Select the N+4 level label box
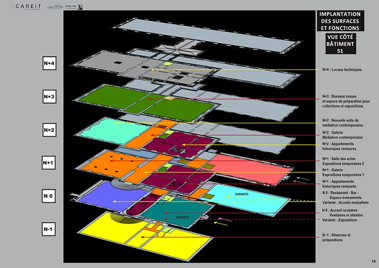The width and height of the screenshot is (379, 268). pyautogui.click(x=50, y=64)
